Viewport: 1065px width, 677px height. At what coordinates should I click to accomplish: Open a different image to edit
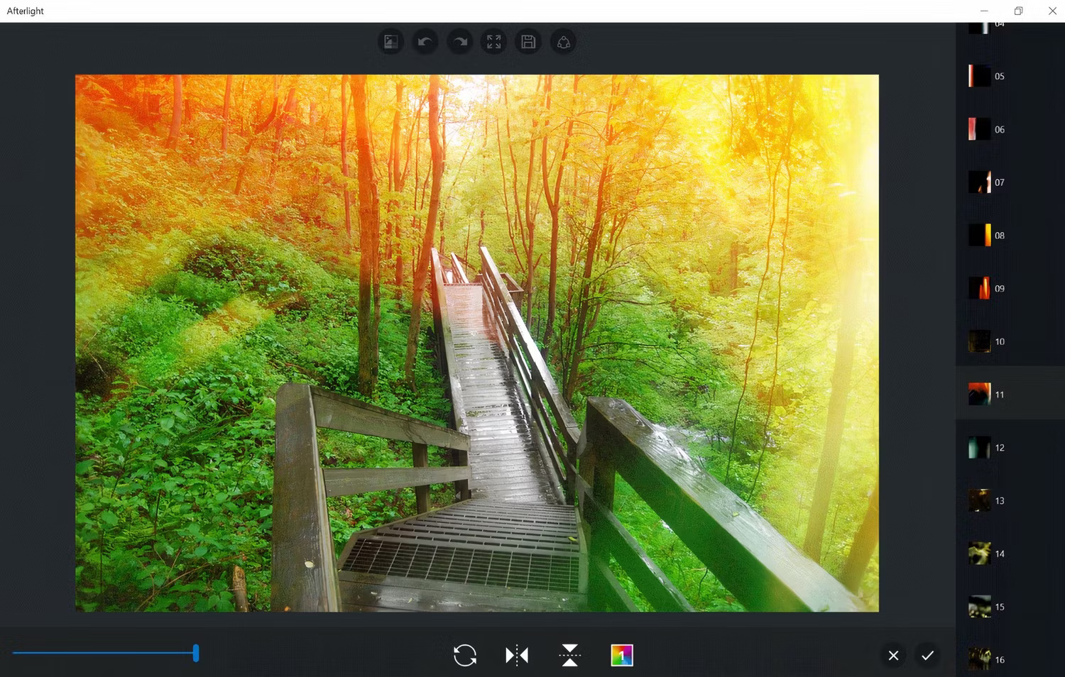390,41
